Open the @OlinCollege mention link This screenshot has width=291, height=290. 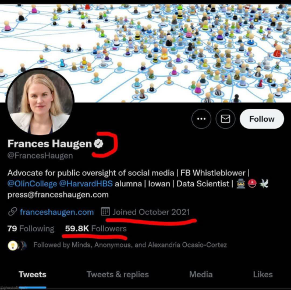(x=32, y=183)
